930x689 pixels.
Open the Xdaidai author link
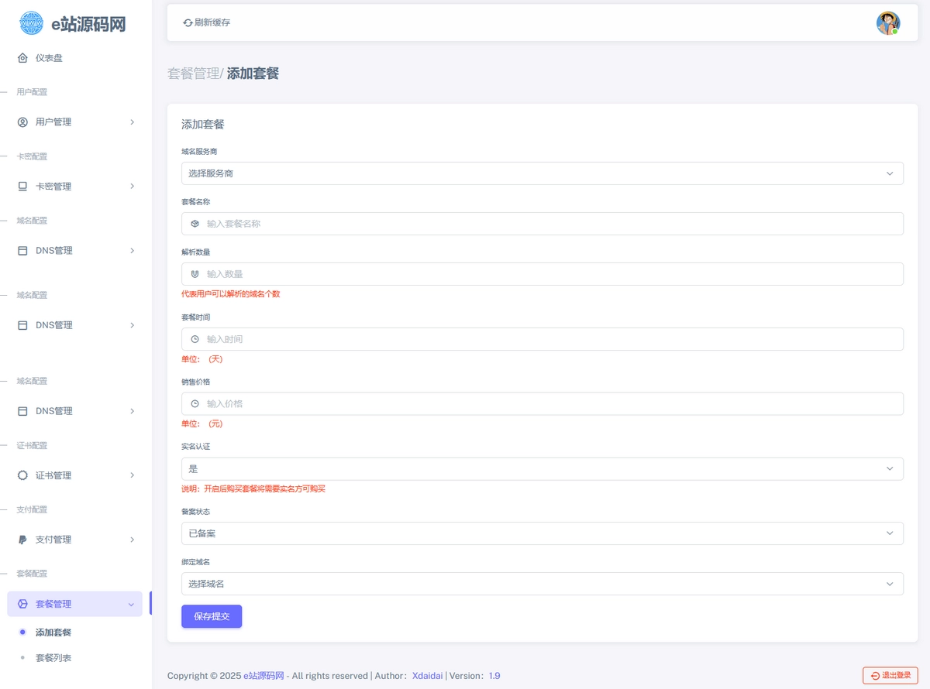[x=427, y=676]
